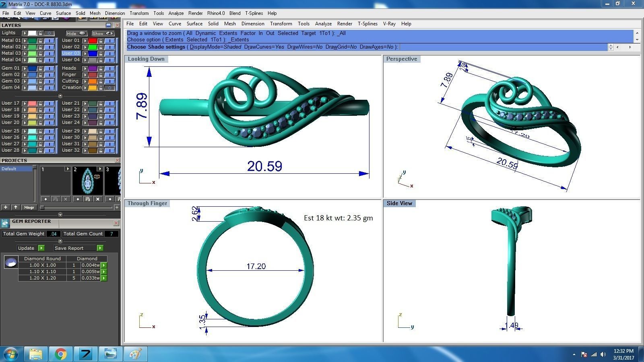The image size is (644, 362).
Task: Open the project Mngr button
Action: [x=29, y=208]
